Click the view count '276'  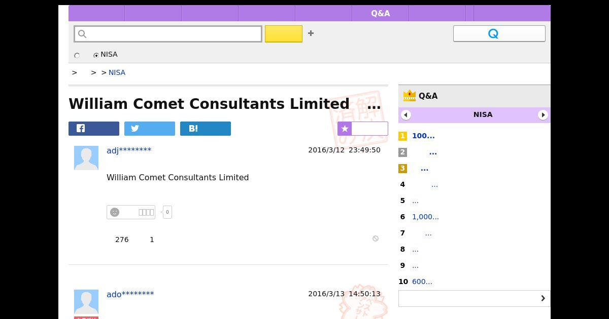122,240
